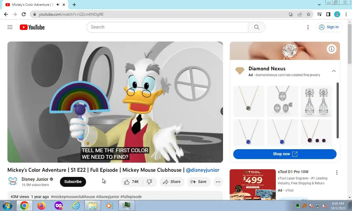Go back to the previous page
The height and width of the screenshot is (211, 352).
tap(6, 14)
